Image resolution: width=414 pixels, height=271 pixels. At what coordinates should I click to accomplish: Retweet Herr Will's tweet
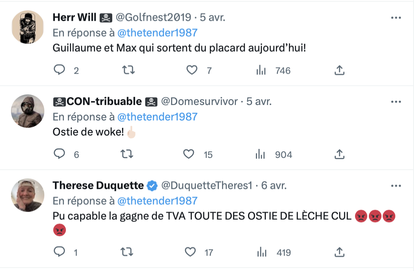[x=129, y=70]
